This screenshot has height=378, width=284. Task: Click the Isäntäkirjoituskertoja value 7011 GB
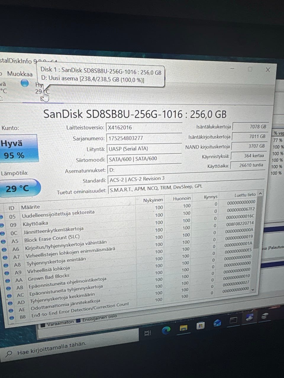[250, 136]
